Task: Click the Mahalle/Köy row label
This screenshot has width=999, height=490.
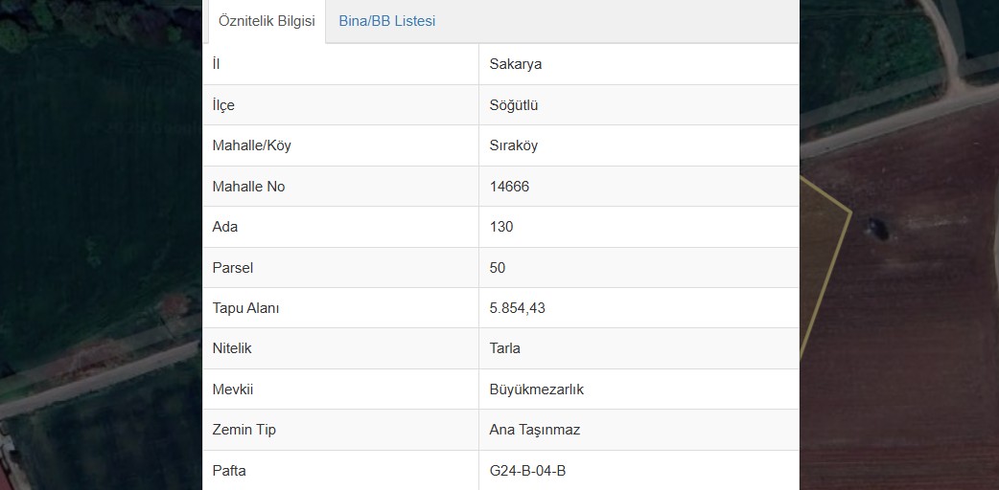Action: coord(251,145)
